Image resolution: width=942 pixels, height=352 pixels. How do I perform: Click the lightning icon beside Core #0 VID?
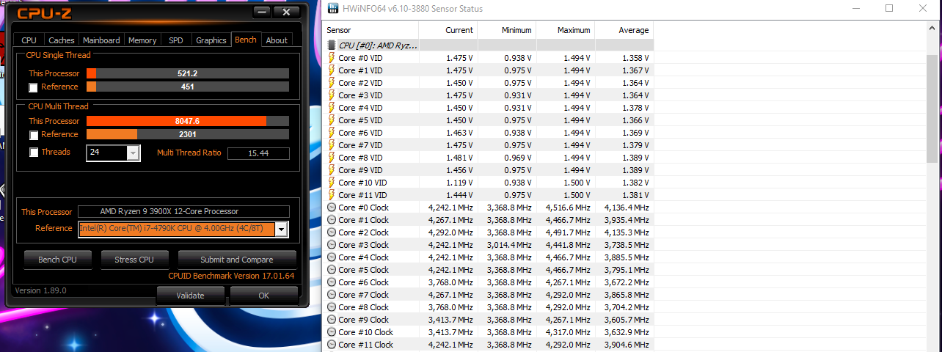[x=332, y=58]
